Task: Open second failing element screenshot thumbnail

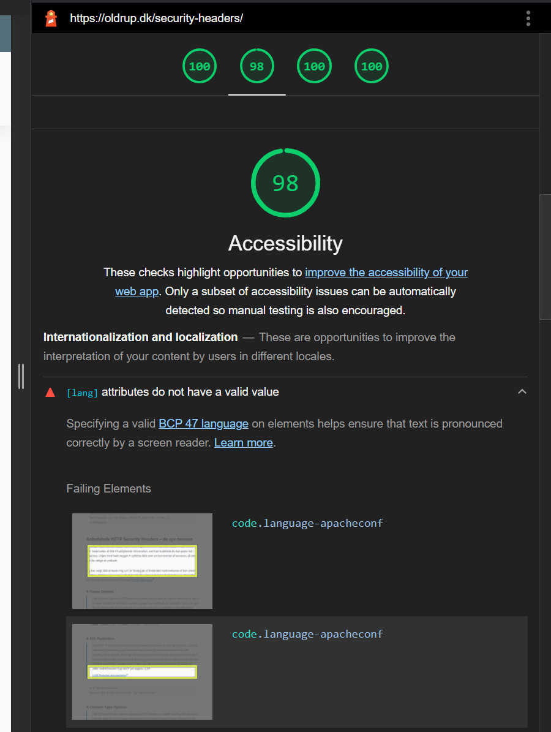Action: click(142, 672)
